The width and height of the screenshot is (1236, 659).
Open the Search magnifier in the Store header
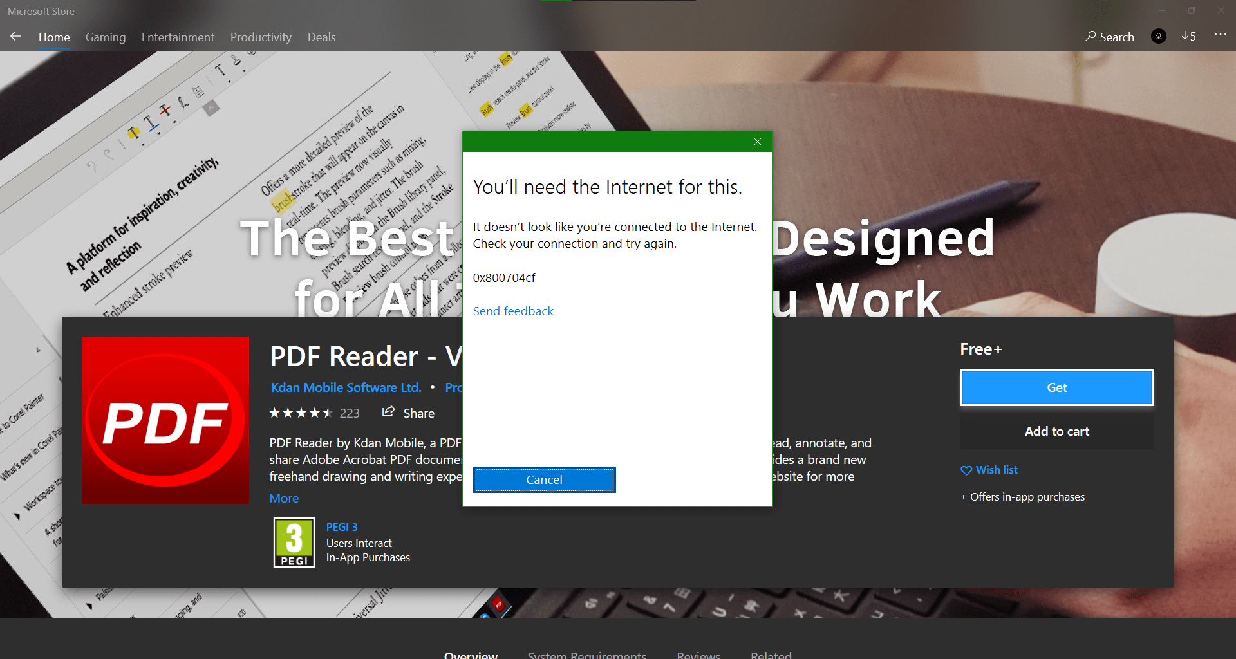(x=1109, y=37)
